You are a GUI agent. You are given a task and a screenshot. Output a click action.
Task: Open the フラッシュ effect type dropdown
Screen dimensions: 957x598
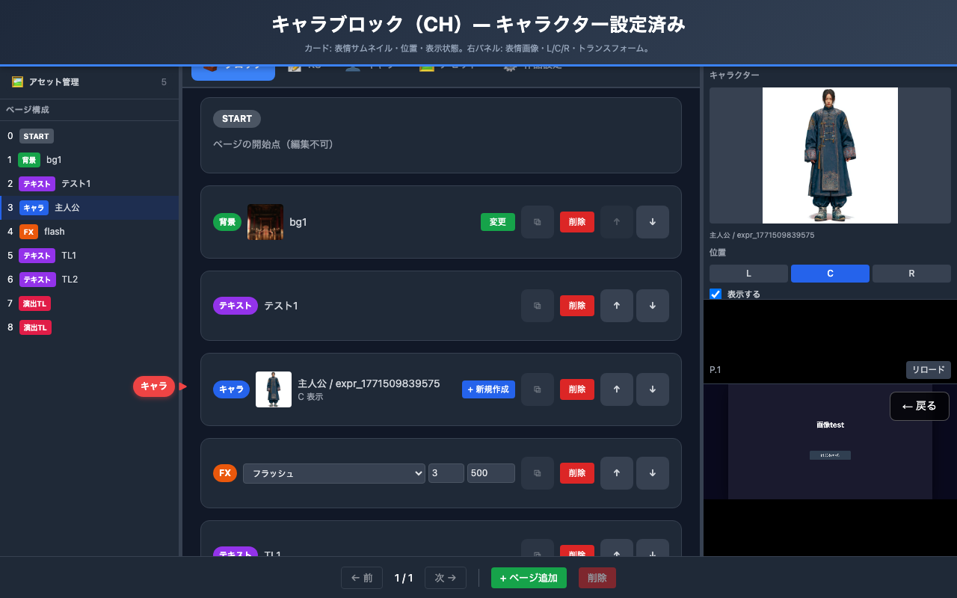(x=334, y=473)
